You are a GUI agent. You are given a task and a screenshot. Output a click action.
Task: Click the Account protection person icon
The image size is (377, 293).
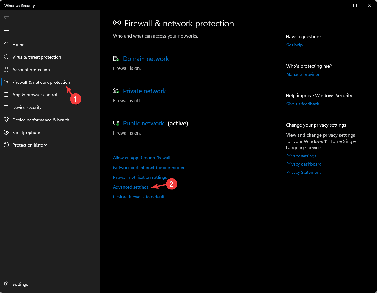point(6,70)
